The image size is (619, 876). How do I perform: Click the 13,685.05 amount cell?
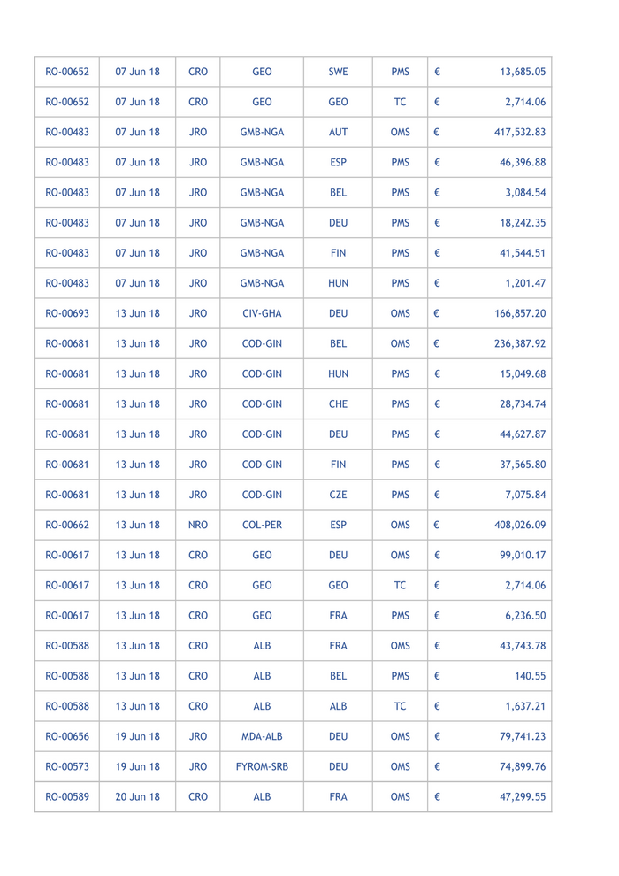[522, 72]
